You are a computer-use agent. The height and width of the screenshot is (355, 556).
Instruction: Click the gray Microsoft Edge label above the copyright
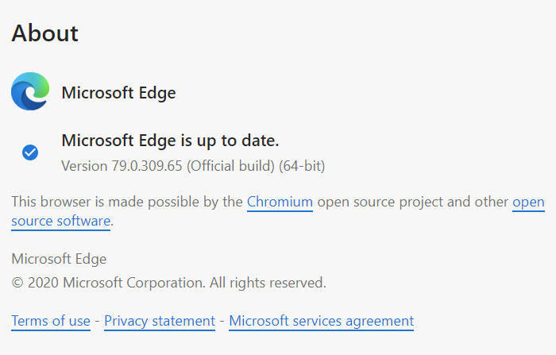[59, 259]
